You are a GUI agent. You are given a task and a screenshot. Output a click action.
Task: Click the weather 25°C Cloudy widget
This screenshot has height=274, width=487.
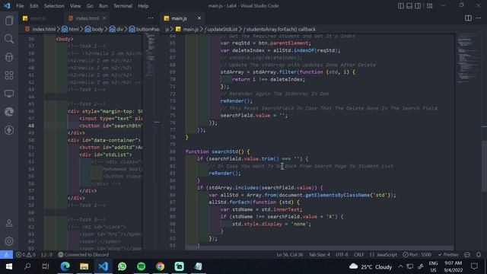(x=371, y=266)
